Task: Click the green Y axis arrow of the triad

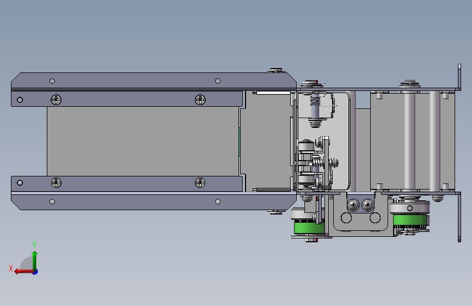Action: pyautogui.click(x=35, y=260)
